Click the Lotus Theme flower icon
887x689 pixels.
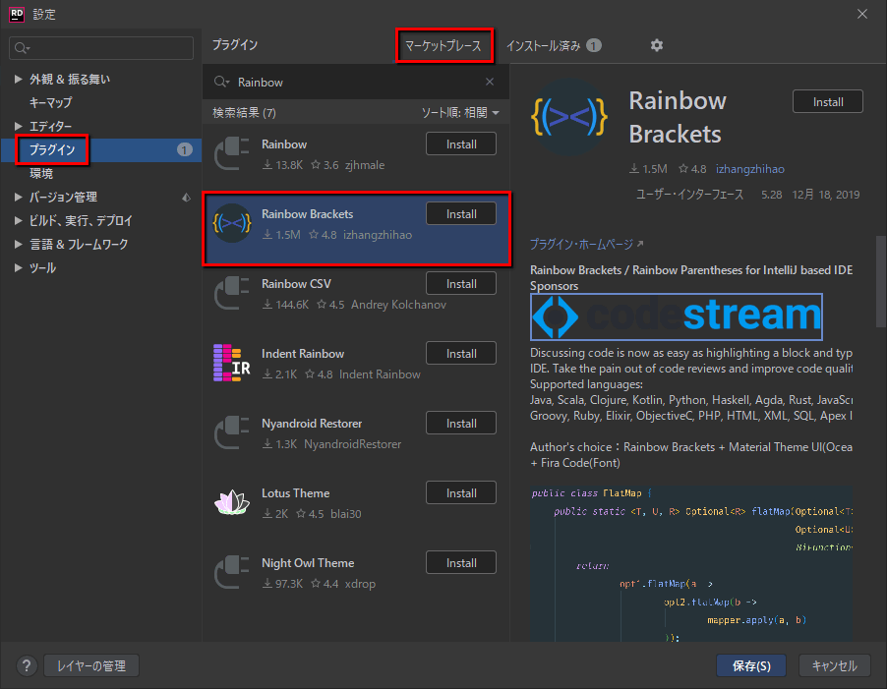tap(232, 502)
